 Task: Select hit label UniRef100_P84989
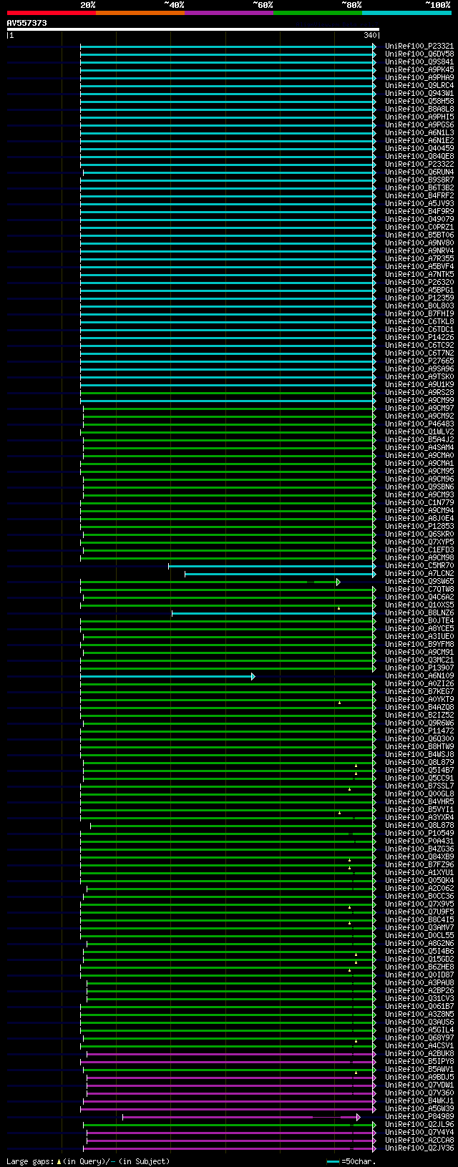coord(419,1117)
